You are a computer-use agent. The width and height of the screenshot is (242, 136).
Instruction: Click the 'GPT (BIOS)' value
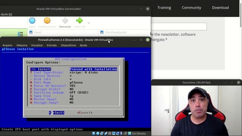79,93
